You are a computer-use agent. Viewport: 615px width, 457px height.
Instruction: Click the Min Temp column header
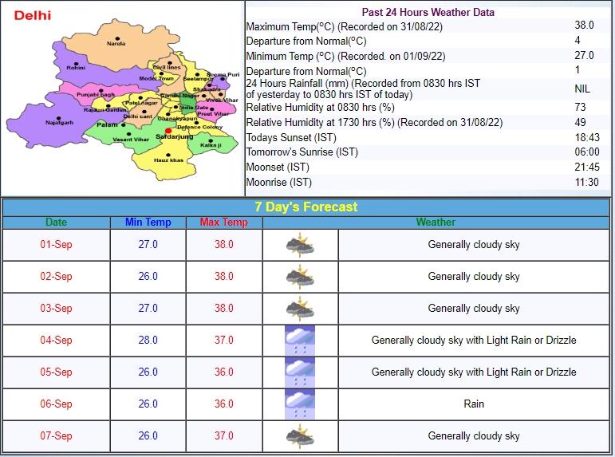click(148, 222)
